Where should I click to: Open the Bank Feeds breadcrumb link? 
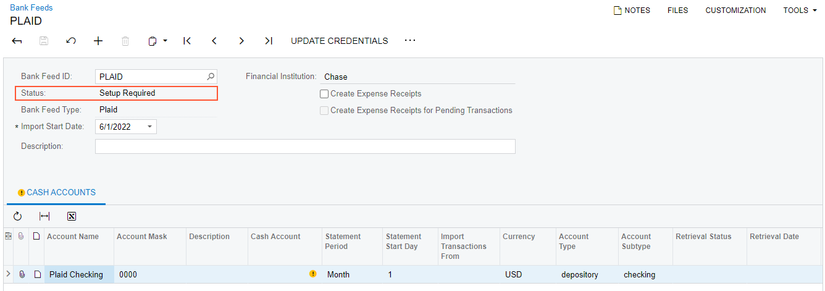[x=31, y=8]
